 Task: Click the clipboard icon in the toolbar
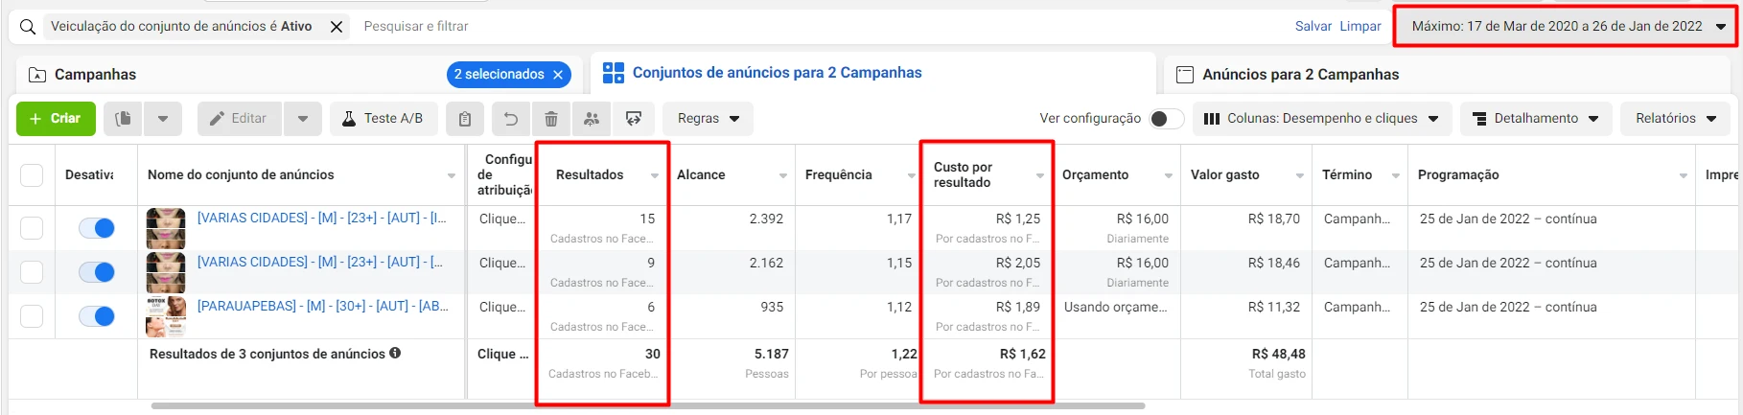[x=465, y=119]
